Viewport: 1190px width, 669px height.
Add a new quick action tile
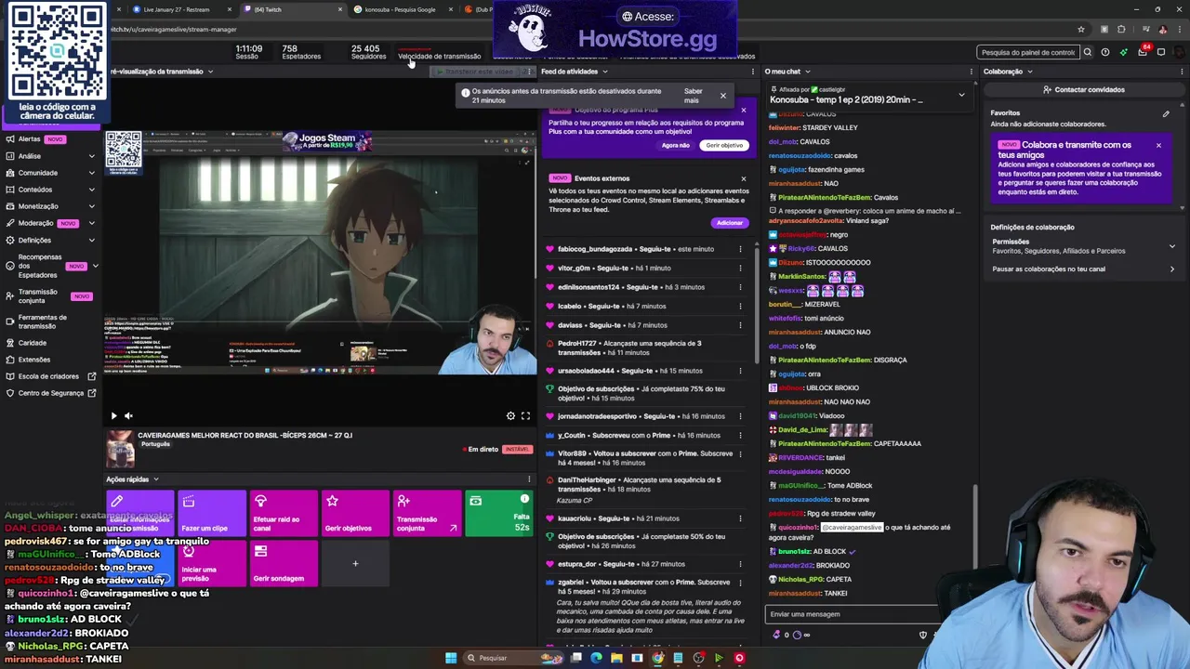point(355,563)
